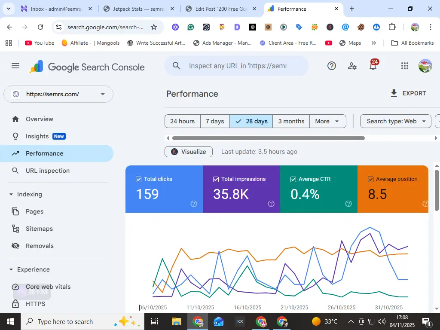Click Total clicks help icon

click(x=194, y=204)
